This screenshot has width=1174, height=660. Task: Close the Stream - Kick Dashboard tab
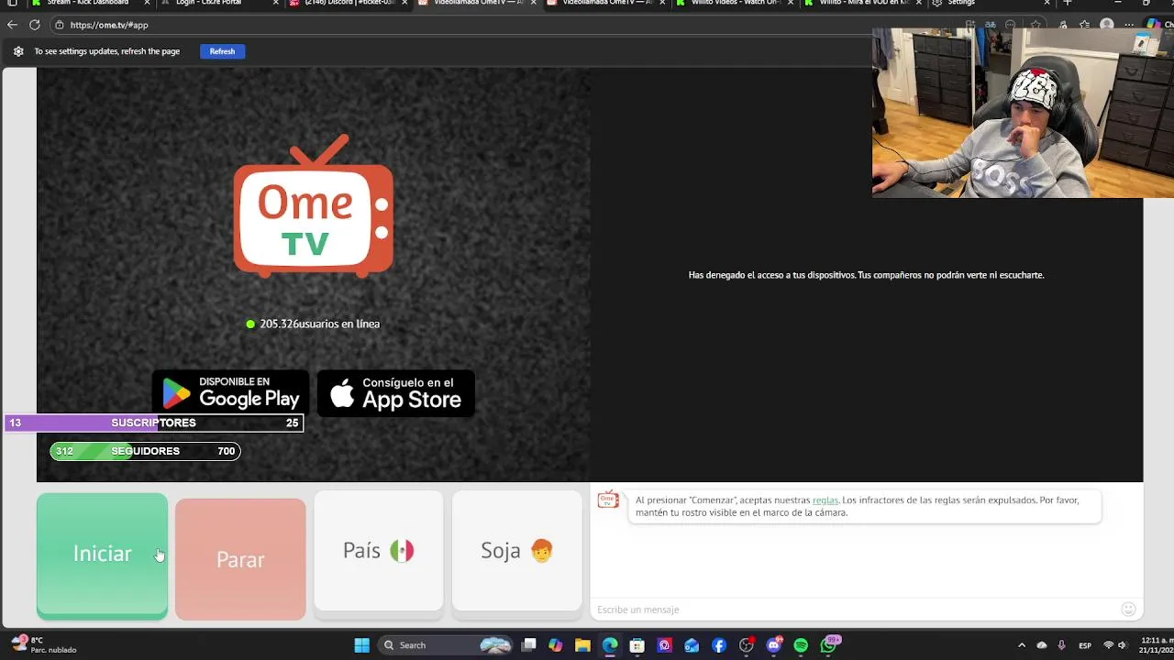click(x=147, y=4)
